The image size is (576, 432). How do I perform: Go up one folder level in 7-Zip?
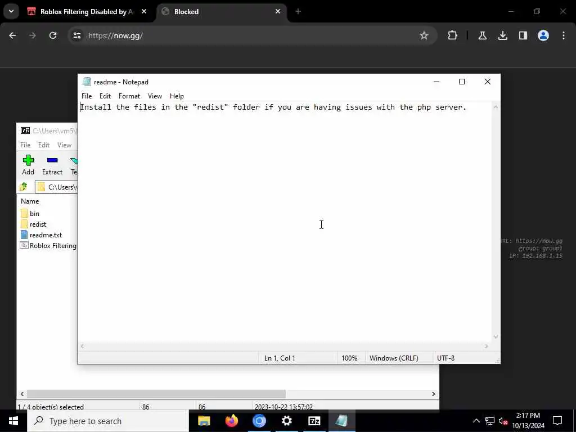coord(24,187)
